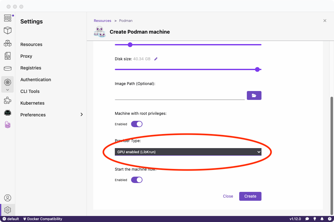Viewport: 334px width, 222px height.
Task: Open Preferences settings entry
Action: click(33, 115)
